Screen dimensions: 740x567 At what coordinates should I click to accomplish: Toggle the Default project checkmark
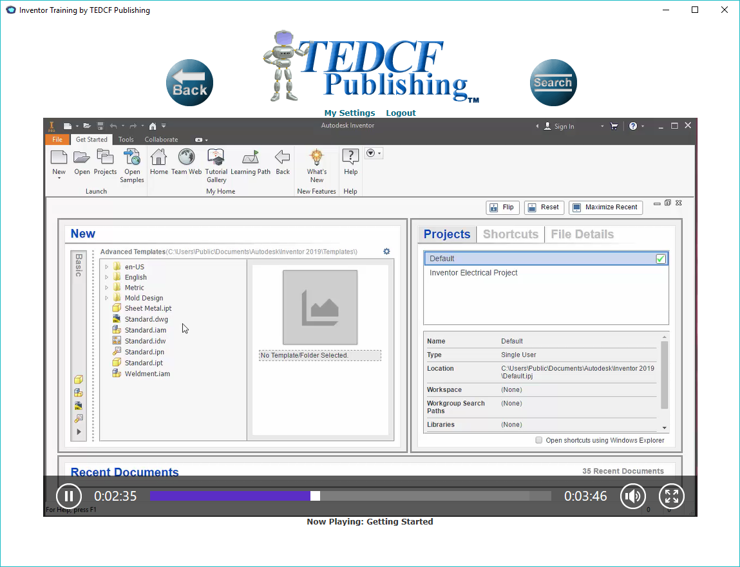tap(661, 259)
